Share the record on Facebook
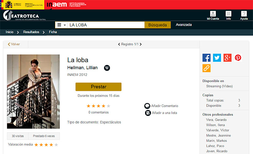253x154 pixels. click(x=206, y=58)
